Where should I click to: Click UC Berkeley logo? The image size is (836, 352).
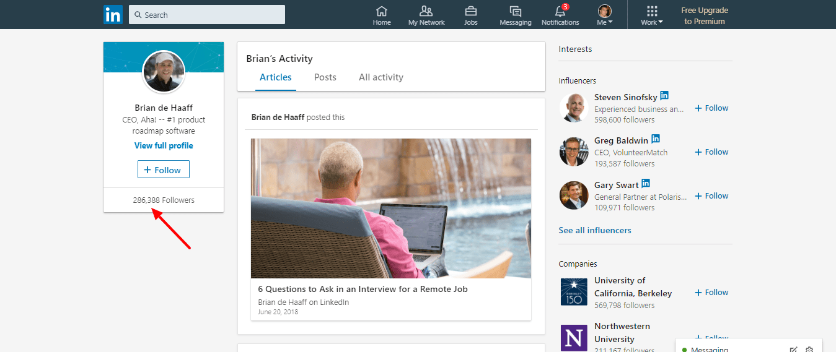pyautogui.click(x=573, y=292)
